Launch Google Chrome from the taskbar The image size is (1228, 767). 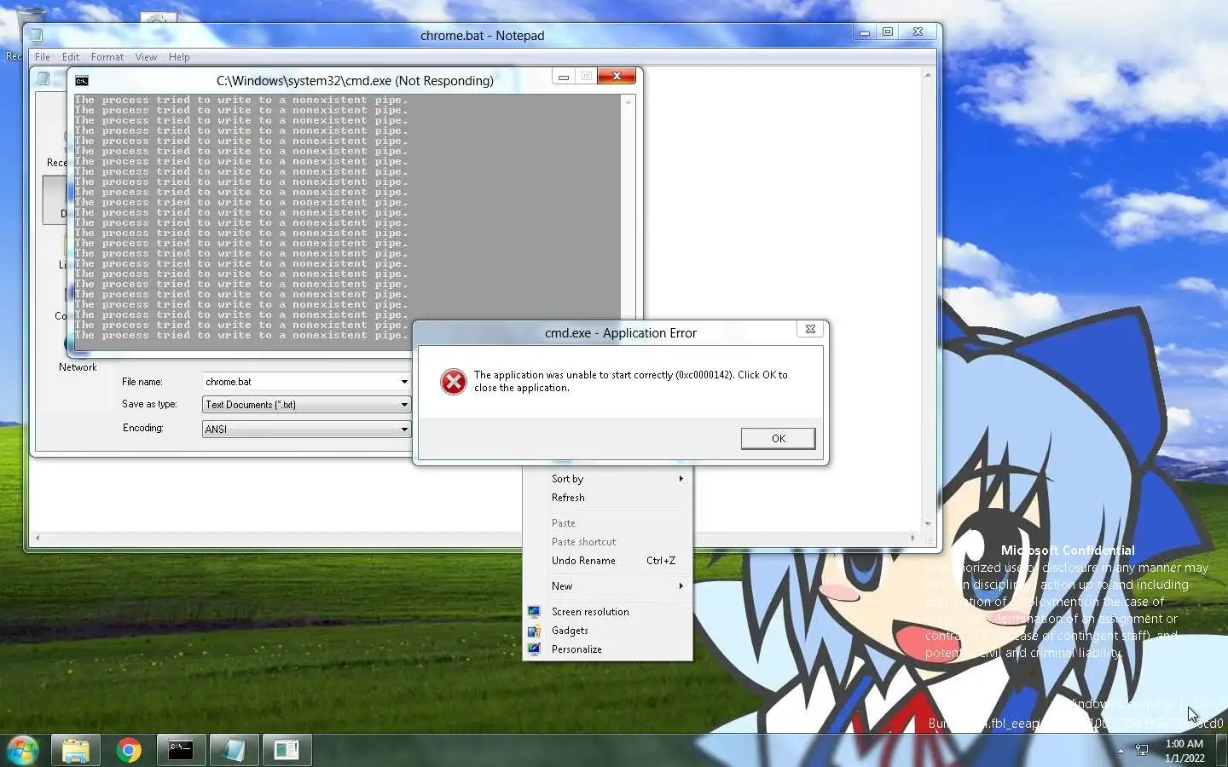129,750
